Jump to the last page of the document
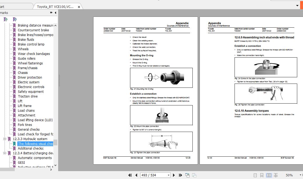Viewport: 303px width, 179px height. (180, 175)
